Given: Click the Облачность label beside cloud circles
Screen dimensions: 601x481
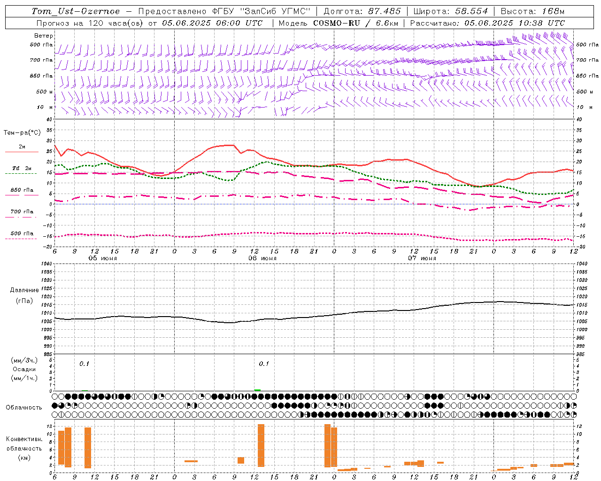Looking at the screenshot, I should (x=24, y=407).
